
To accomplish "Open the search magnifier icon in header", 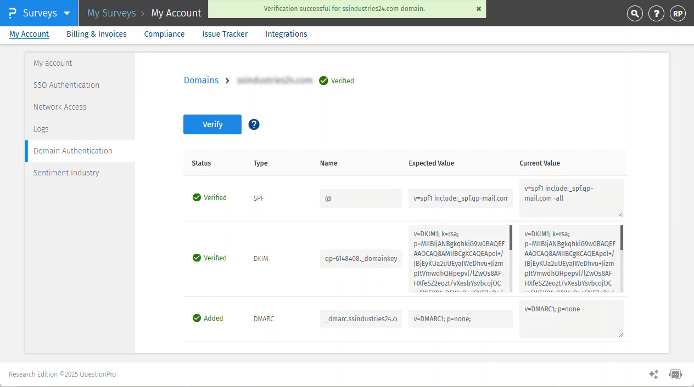I will [x=635, y=14].
